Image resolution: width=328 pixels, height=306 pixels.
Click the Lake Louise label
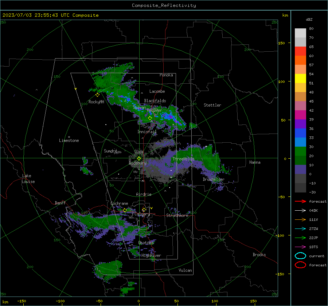pos(28,179)
